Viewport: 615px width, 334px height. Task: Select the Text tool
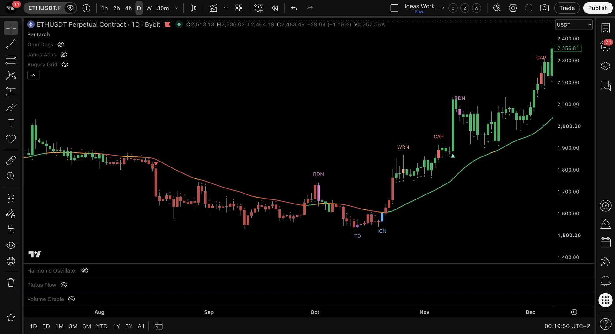coord(11,123)
